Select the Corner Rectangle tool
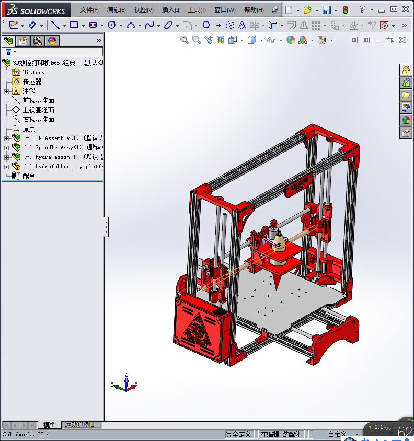Viewport: 414px width, 441px height. pos(74,25)
